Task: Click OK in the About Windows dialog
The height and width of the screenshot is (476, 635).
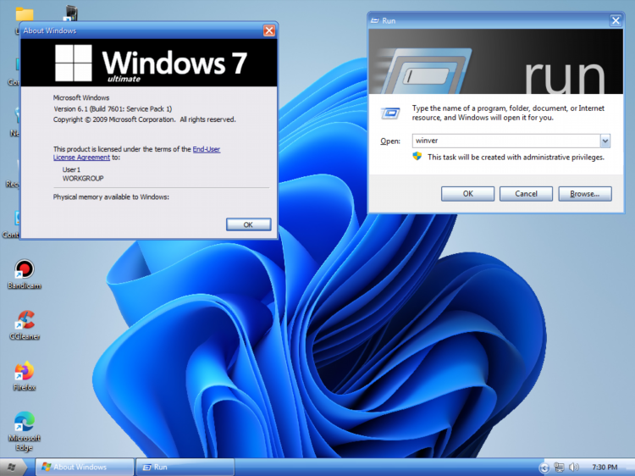Action: click(248, 224)
